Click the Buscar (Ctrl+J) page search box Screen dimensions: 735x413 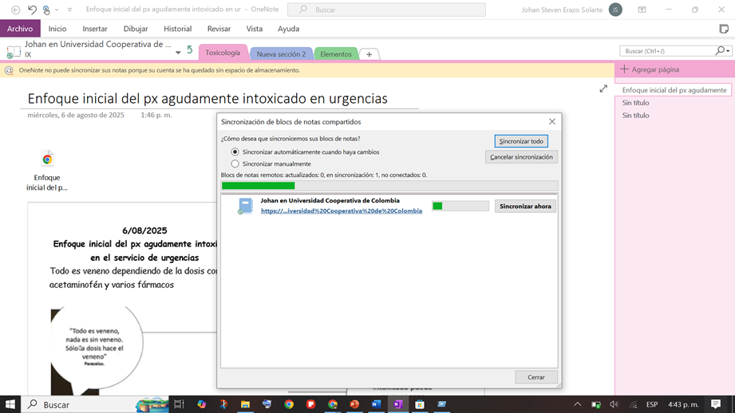tap(667, 51)
